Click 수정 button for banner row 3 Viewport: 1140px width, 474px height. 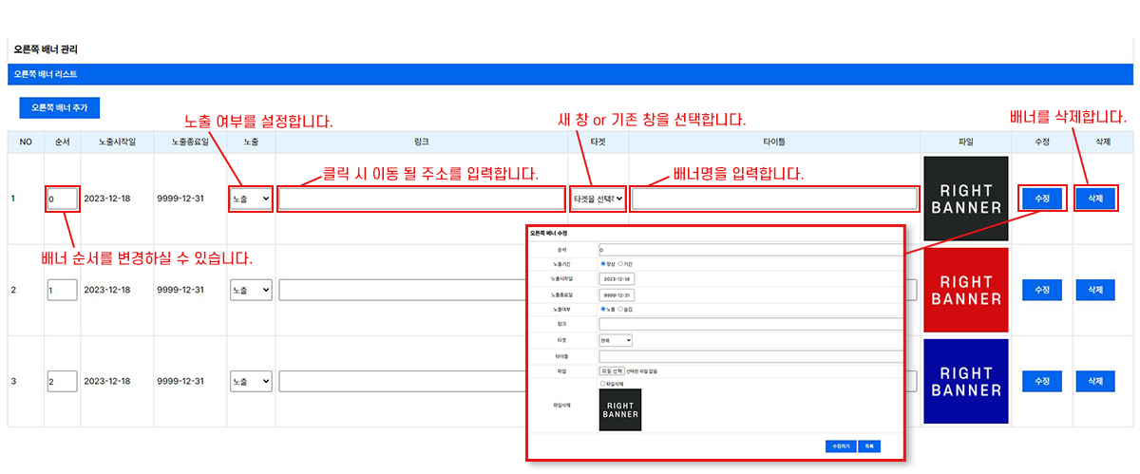[x=1041, y=381]
